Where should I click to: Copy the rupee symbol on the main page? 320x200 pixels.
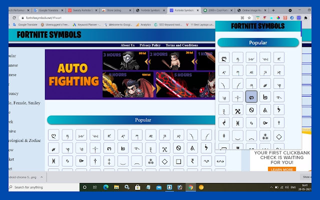point(192,161)
